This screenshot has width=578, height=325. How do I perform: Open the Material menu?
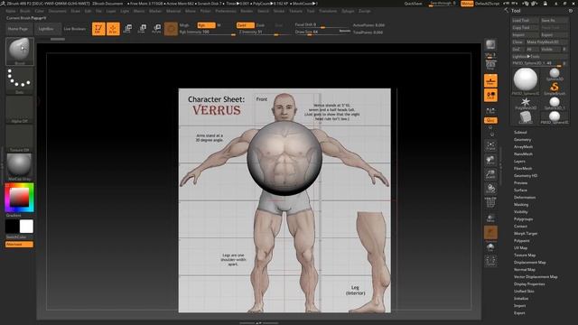173,11
